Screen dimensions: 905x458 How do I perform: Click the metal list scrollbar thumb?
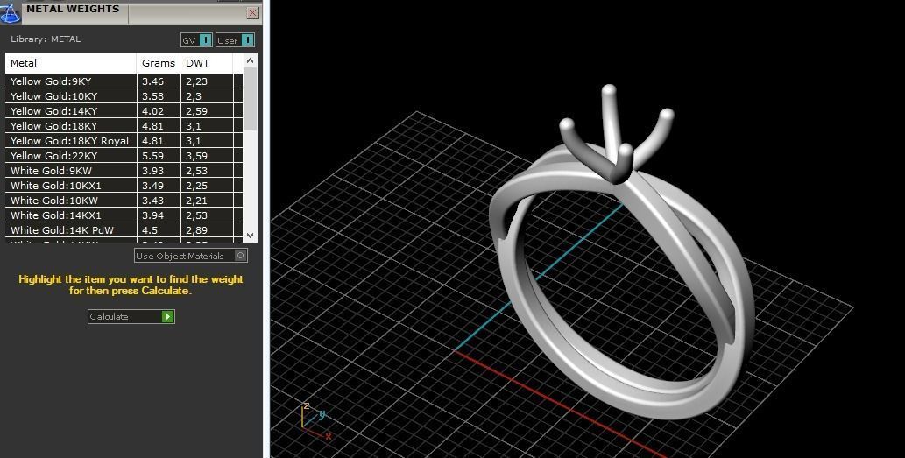pos(250,99)
